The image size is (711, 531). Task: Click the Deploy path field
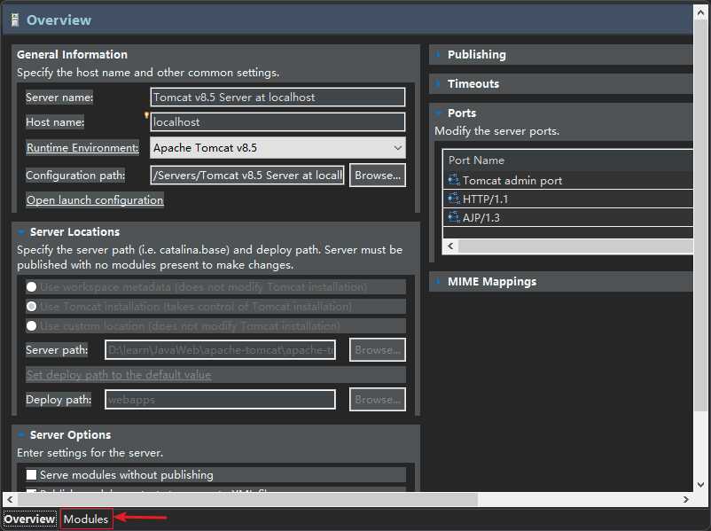click(x=221, y=400)
